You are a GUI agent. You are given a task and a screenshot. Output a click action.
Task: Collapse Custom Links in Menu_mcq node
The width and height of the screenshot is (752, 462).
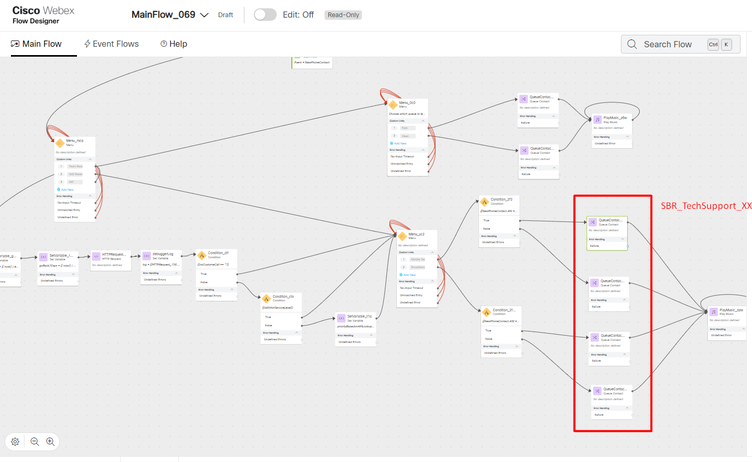tap(90, 160)
